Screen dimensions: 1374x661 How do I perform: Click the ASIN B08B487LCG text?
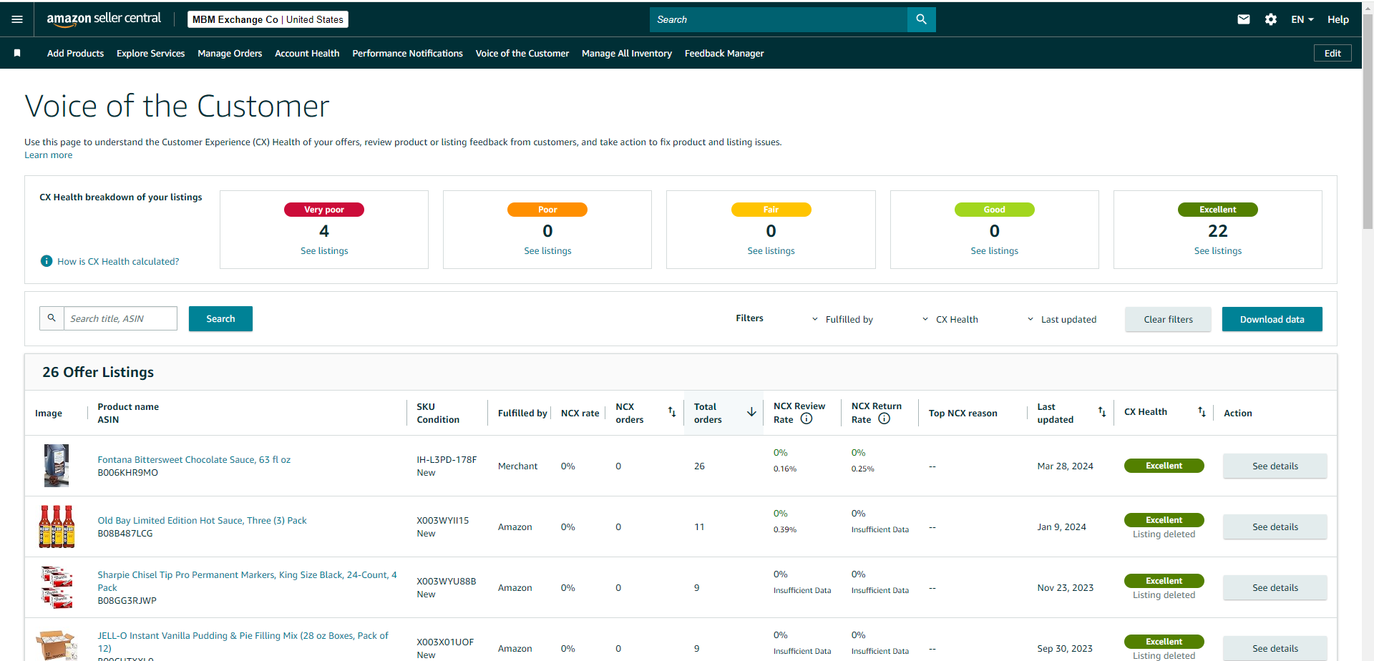point(125,533)
